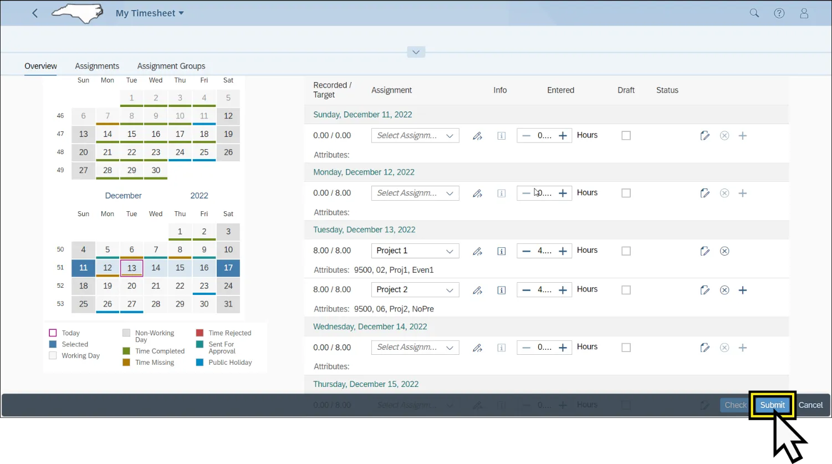
Task: Add a new row after Project 2
Action: 743,290
